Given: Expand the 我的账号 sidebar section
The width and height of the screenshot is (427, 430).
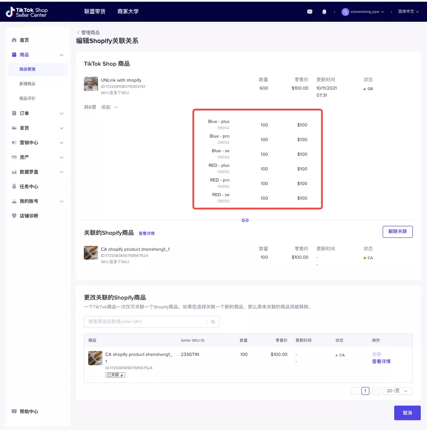Looking at the screenshot, I should 62,201.
